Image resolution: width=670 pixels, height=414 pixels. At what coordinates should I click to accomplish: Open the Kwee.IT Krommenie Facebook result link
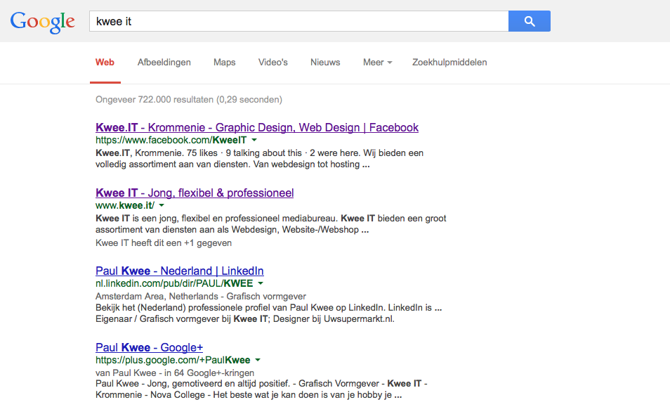point(257,127)
